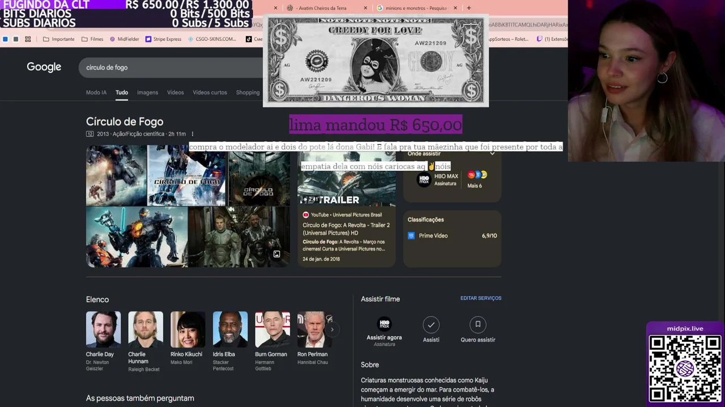Open the 'Círculo de Fogo: A Revolta - Trailer 2' link

346,229
